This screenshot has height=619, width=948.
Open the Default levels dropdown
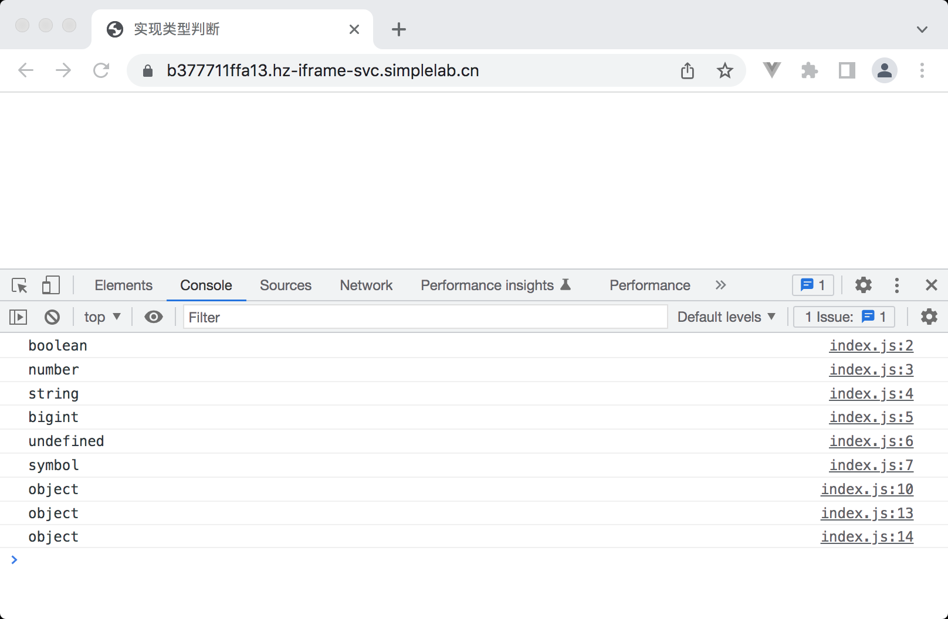(x=726, y=317)
